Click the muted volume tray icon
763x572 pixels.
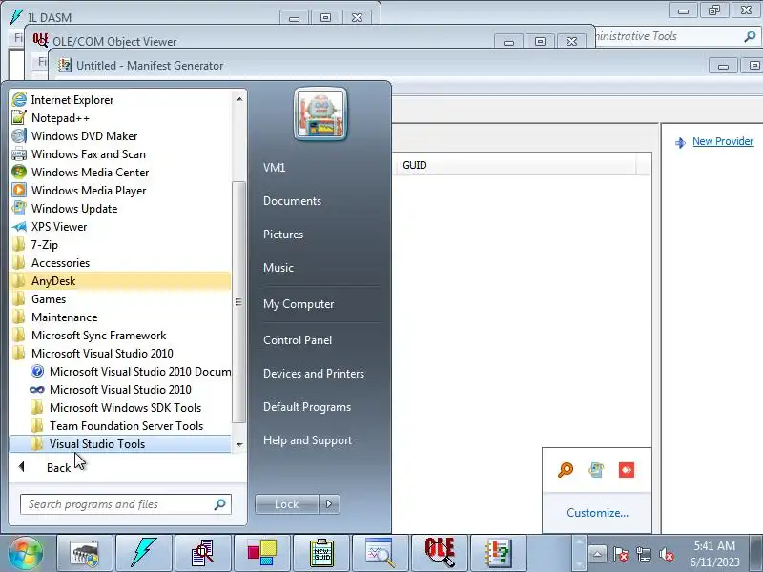pyautogui.click(x=666, y=554)
